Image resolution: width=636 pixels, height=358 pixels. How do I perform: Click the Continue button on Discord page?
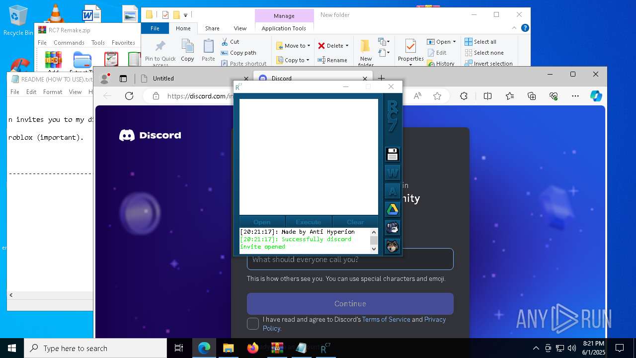[x=350, y=303]
